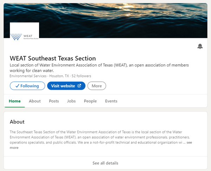This screenshot has width=211, height=171.
Task: Toggle the Following button
Action: click(27, 86)
